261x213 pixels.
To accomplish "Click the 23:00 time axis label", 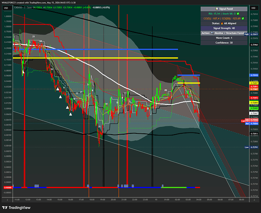I will [x=145, y=199].
